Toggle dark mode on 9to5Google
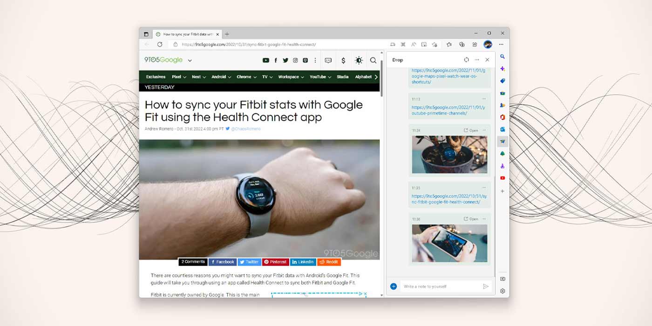 coord(359,61)
